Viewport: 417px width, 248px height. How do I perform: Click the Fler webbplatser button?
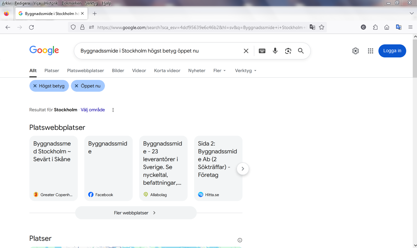click(136, 213)
